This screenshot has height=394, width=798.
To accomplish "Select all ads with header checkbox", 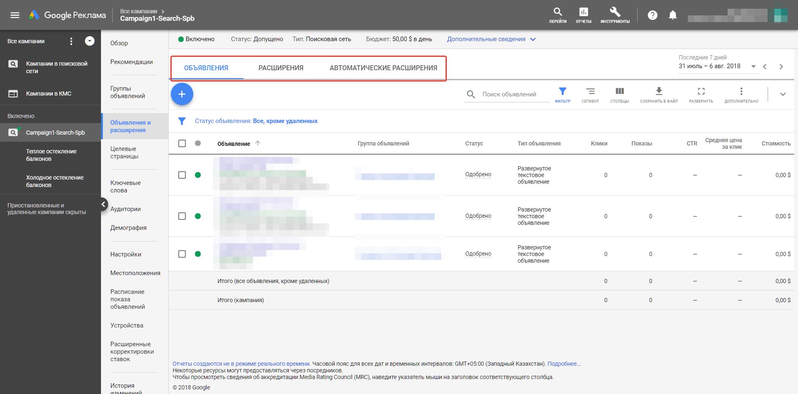I will click(182, 143).
